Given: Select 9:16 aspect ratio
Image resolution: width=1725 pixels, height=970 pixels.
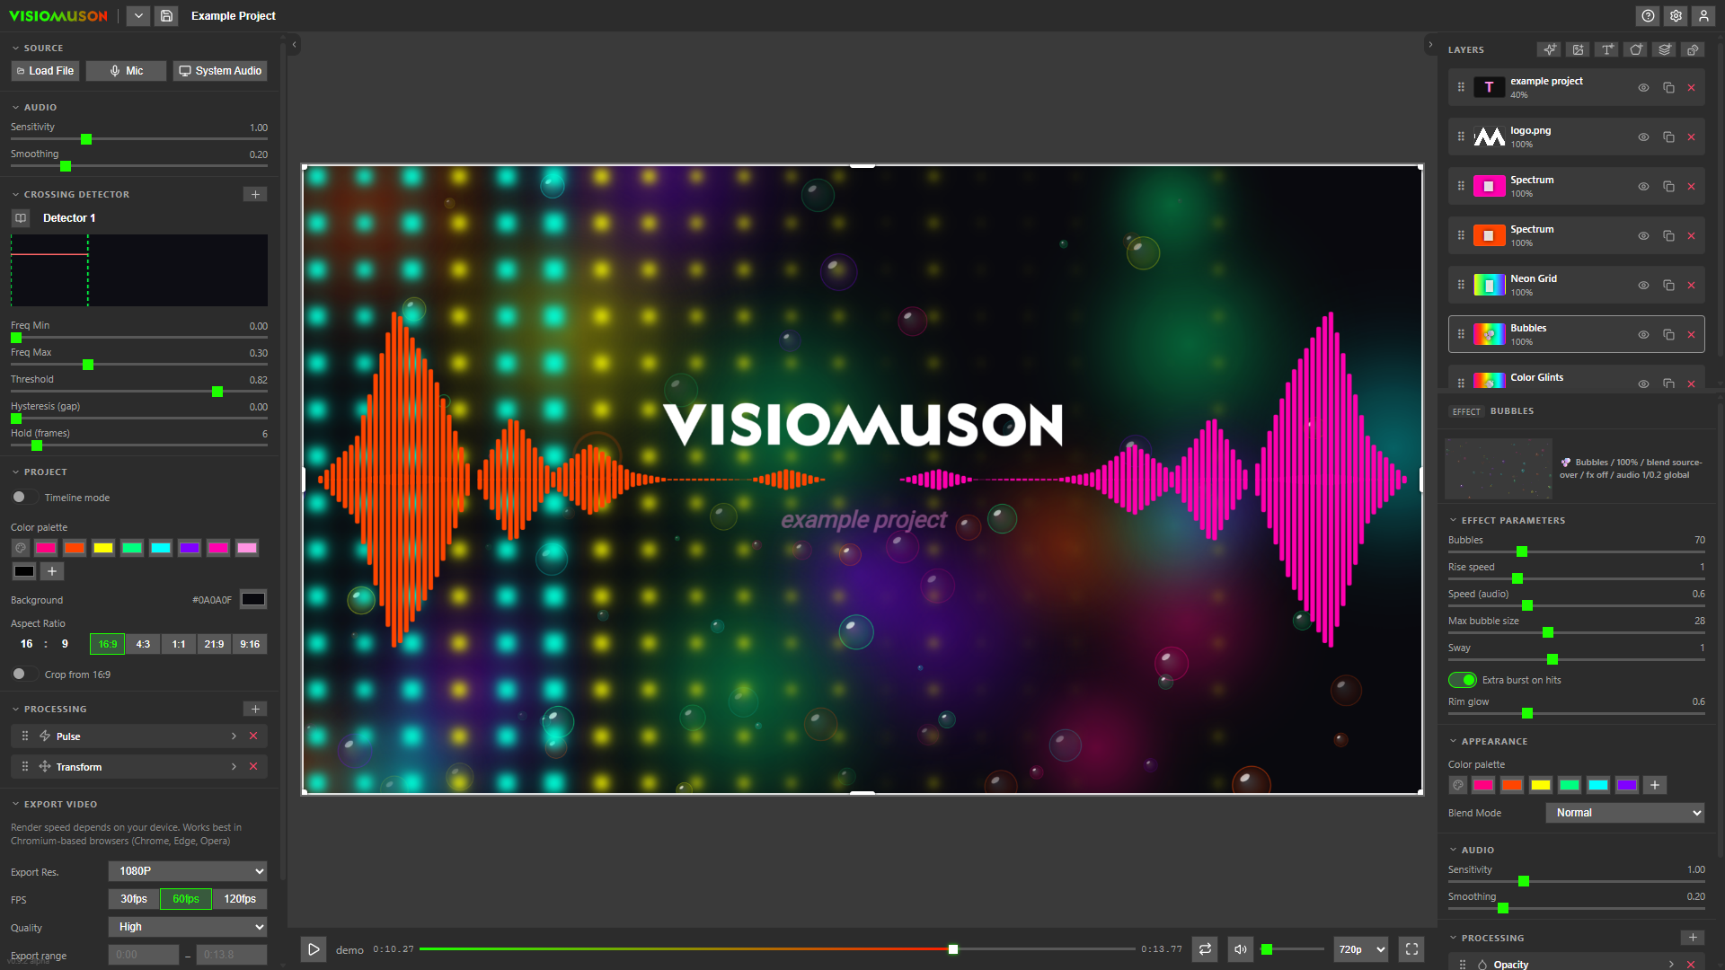Looking at the screenshot, I should pyautogui.click(x=250, y=644).
